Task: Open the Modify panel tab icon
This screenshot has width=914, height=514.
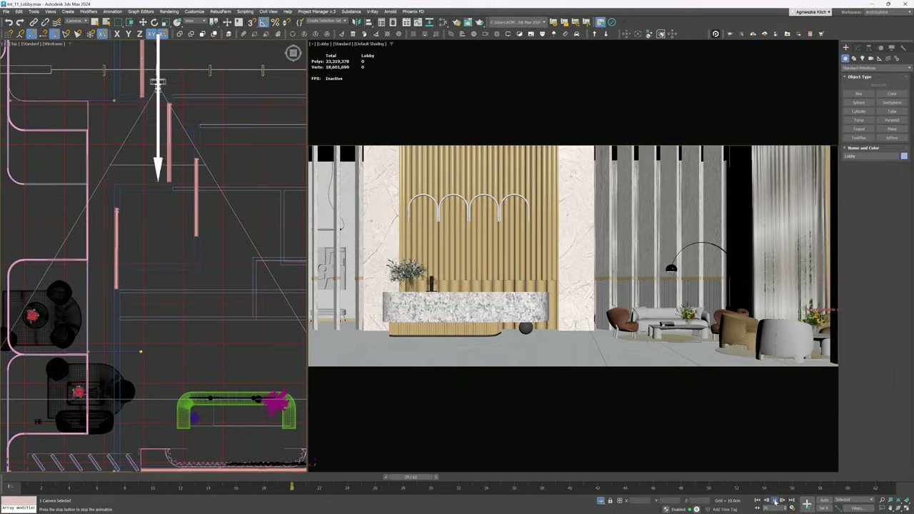Action: tap(857, 48)
